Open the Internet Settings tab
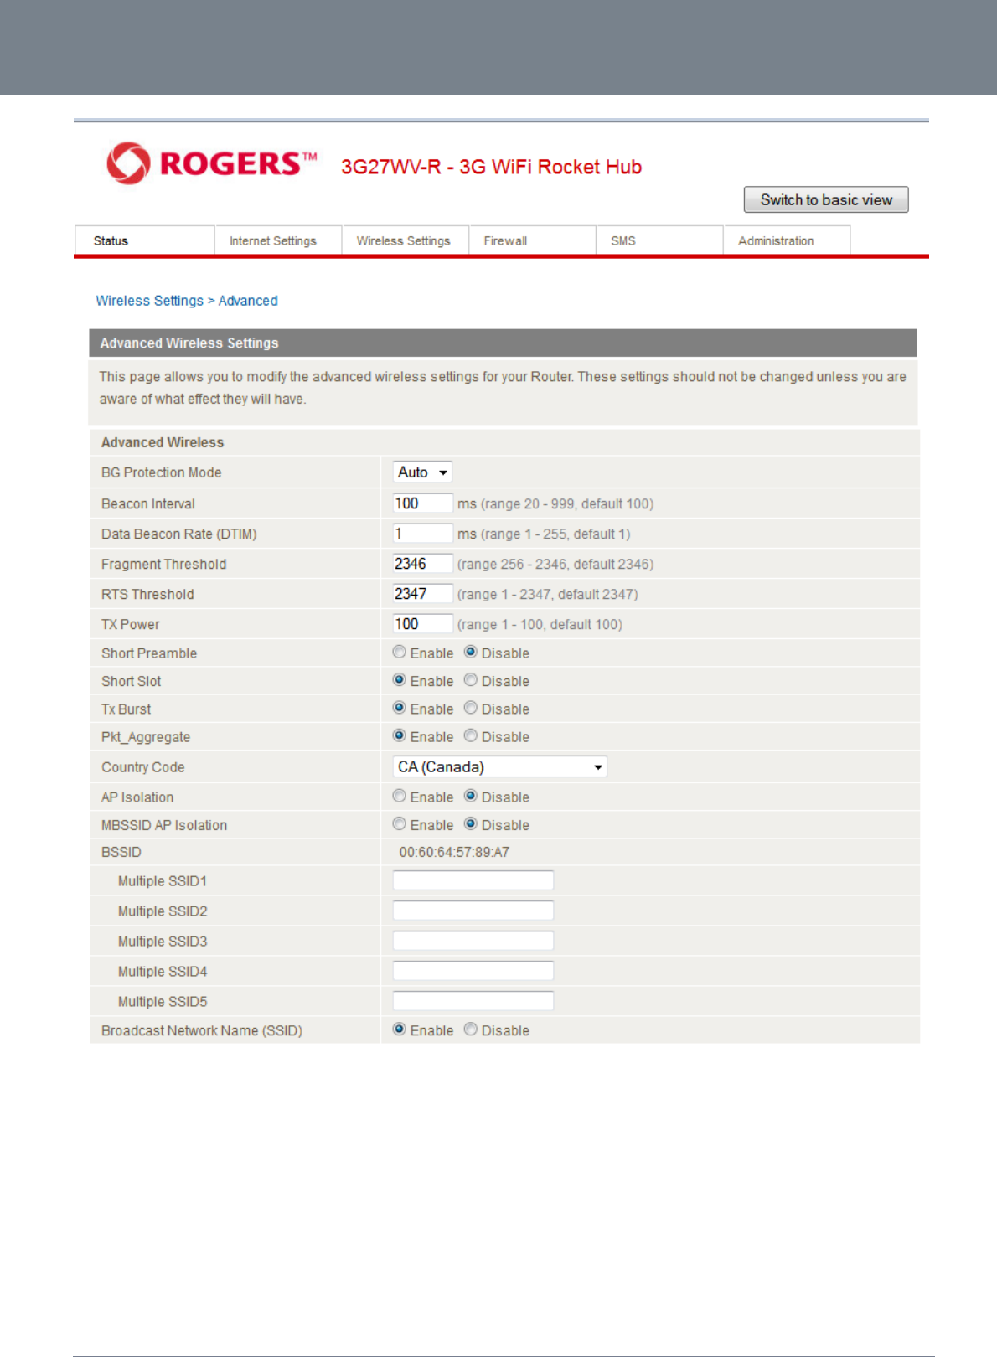 (x=277, y=240)
